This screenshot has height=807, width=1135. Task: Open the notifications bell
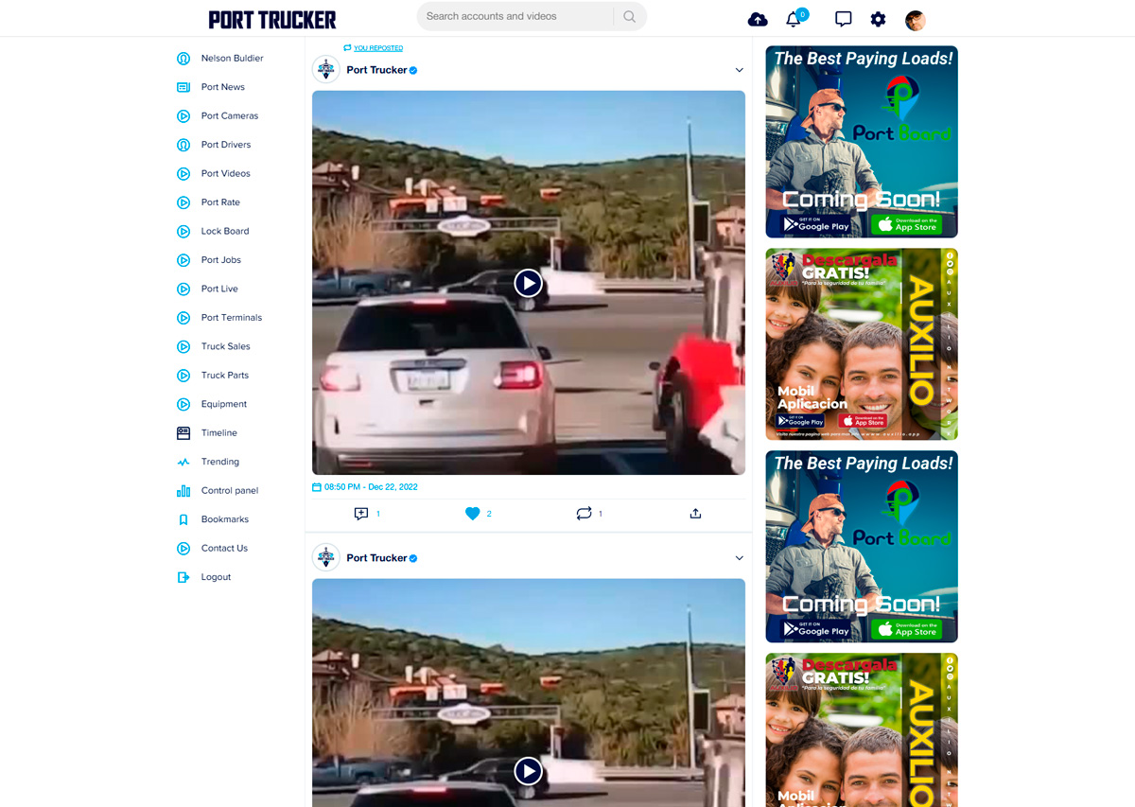794,20
